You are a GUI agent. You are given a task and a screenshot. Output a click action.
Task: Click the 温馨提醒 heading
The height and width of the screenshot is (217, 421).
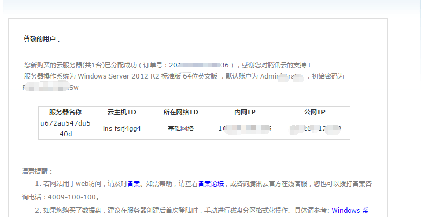pyautogui.click(x=38, y=172)
